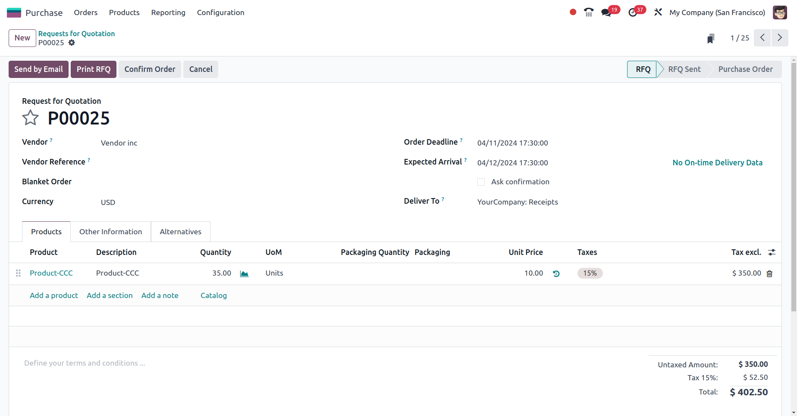This screenshot has height=416, width=797.
Task: Click the forecast graph icon on Product-CCC line
Action: pyautogui.click(x=244, y=273)
